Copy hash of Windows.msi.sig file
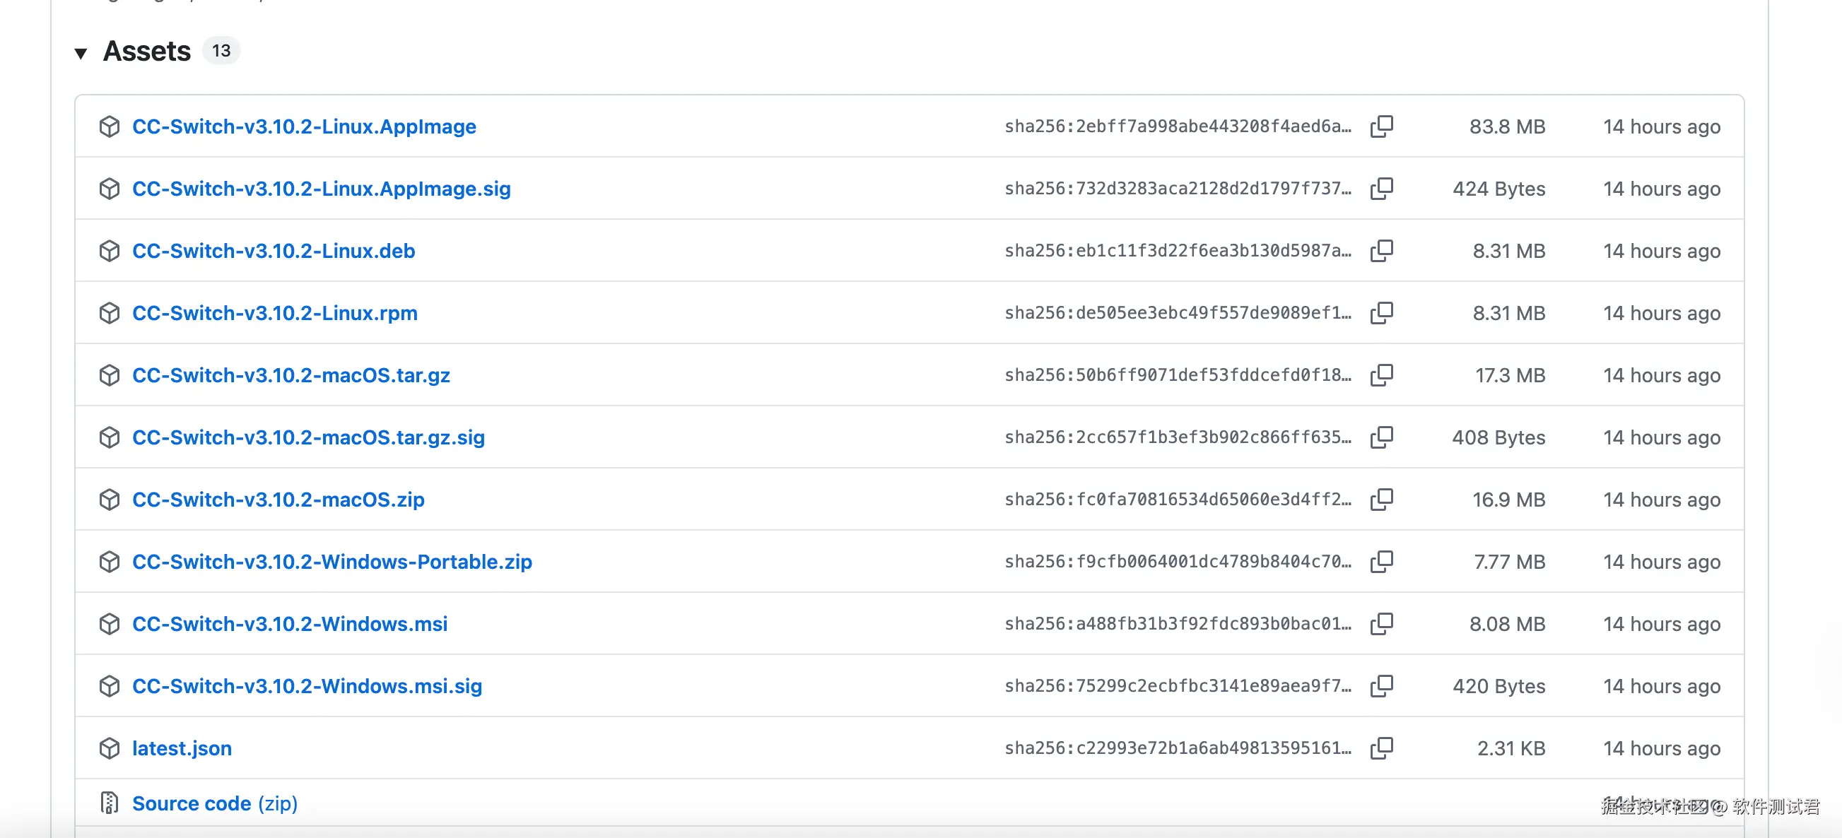The image size is (1842, 838). (1380, 686)
